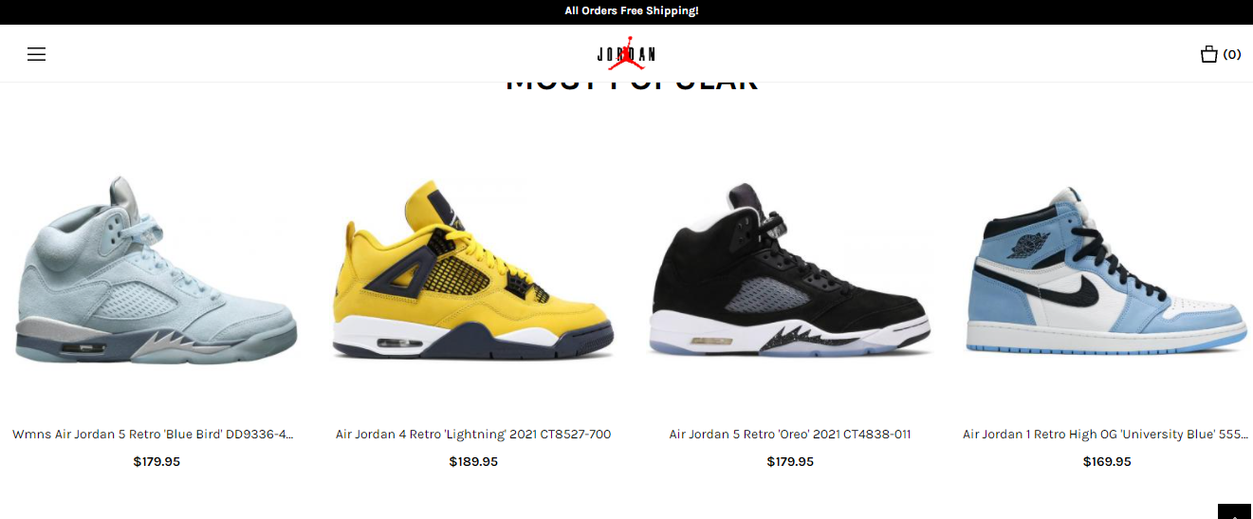Click the $169.95 price of University Blue
The image size is (1253, 519).
[1107, 462]
